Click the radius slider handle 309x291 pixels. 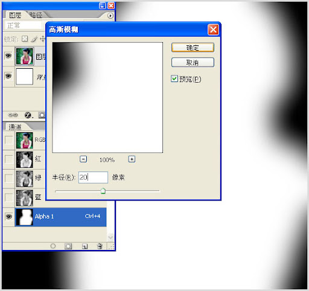[x=103, y=191]
